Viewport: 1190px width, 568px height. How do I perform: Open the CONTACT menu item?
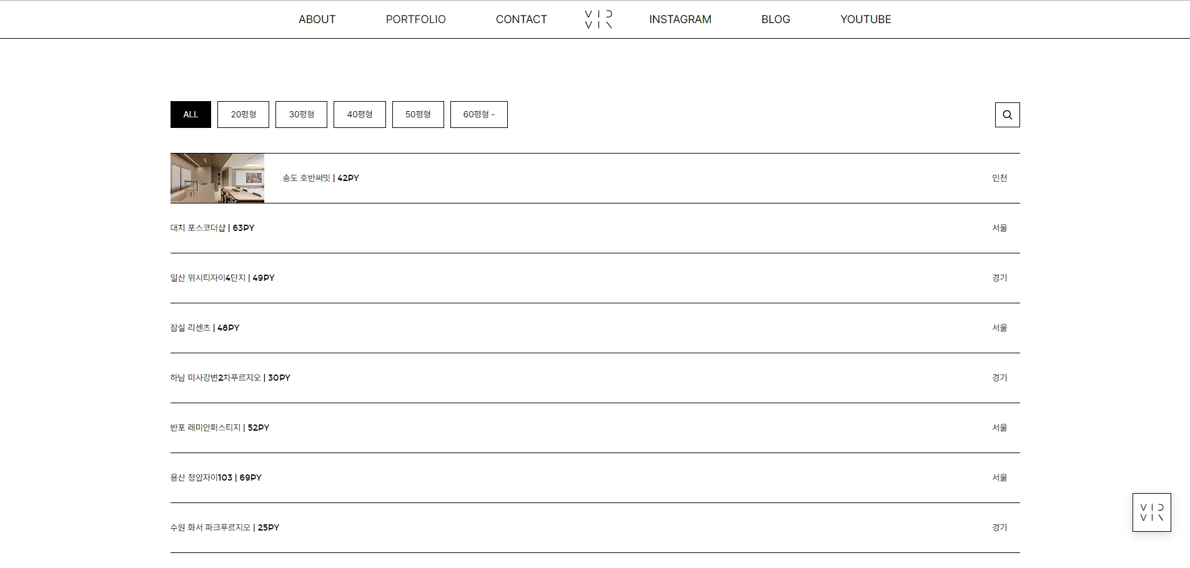tap(521, 19)
